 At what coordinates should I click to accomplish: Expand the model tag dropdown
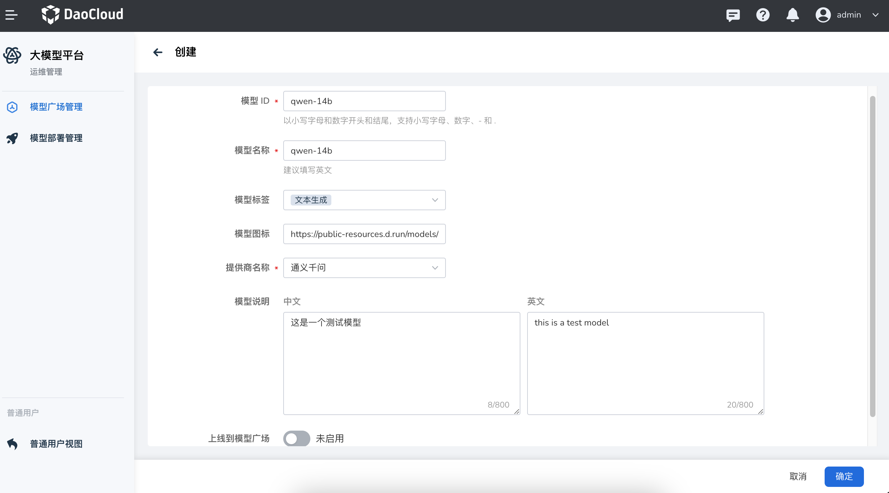pos(434,200)
